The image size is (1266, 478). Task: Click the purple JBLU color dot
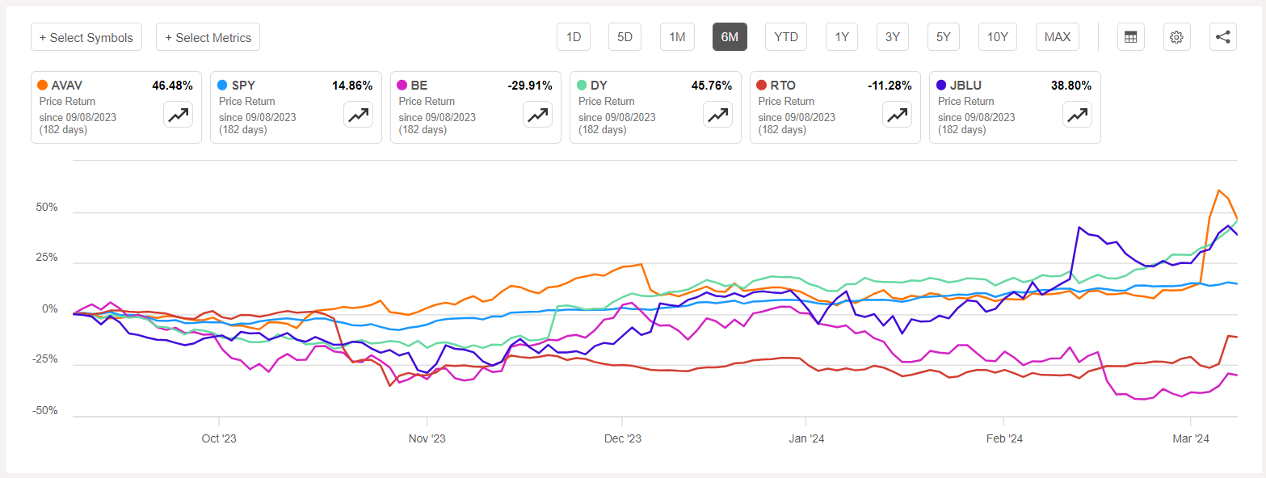940,84
